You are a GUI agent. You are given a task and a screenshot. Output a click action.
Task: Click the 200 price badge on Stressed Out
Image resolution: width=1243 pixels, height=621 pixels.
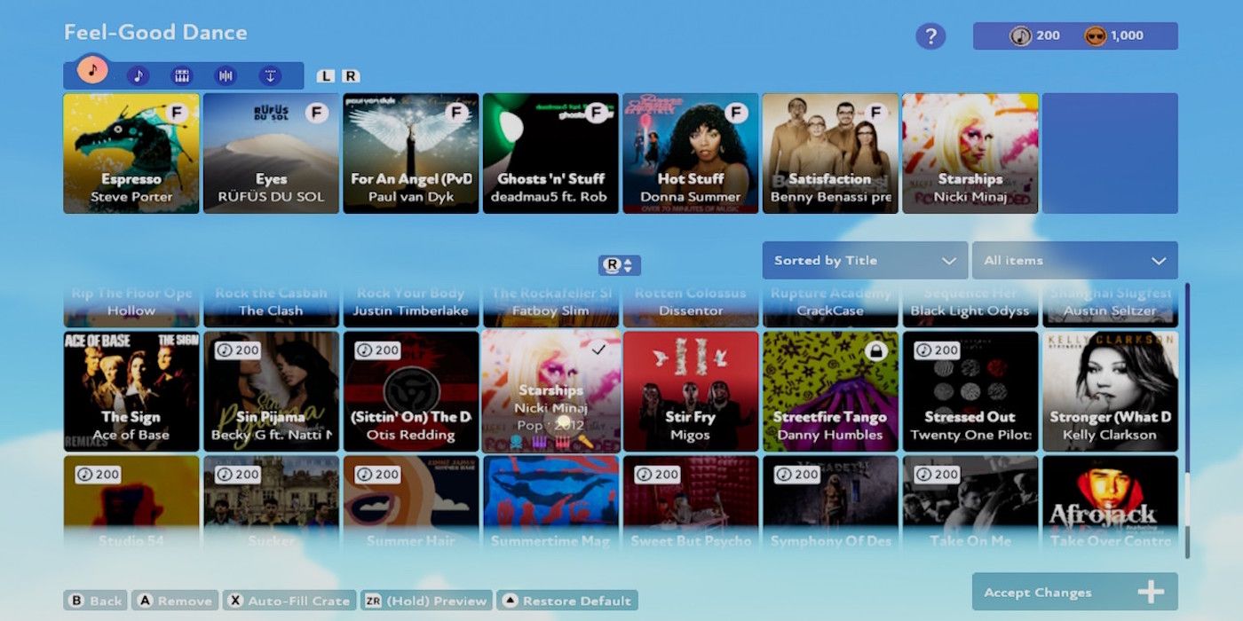point(938,350)
